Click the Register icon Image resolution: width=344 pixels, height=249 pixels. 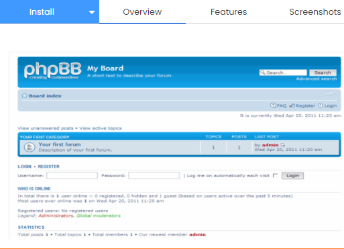click(x=292, y=105)
